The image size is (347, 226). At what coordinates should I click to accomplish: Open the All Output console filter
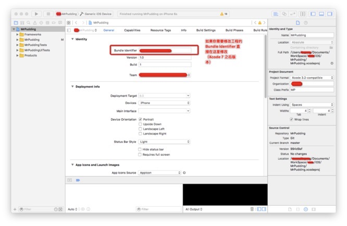tap(194, 209)
